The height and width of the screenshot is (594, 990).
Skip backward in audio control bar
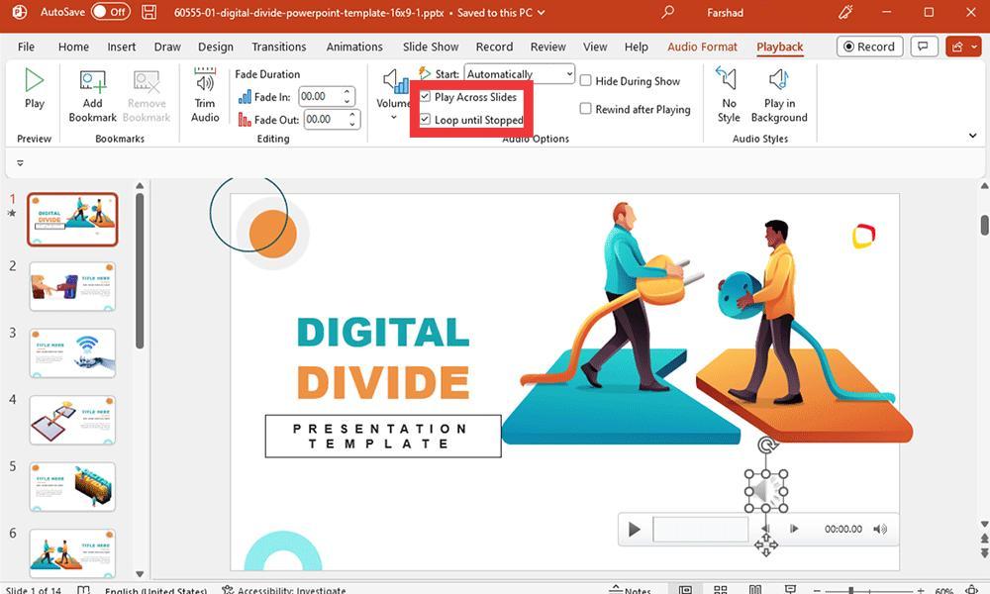click(765, 529)
